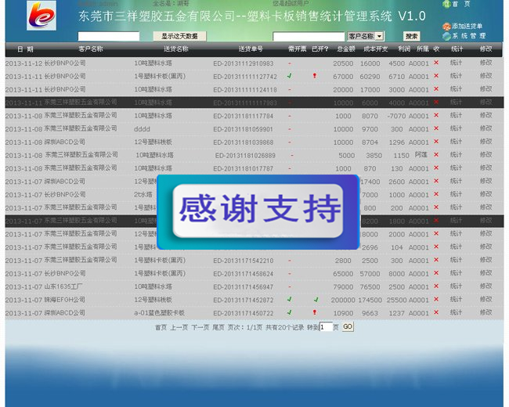This screenshot has width=509, height=407.
Task: Click the 搜索 search button
Action: [x=411, y=36]
